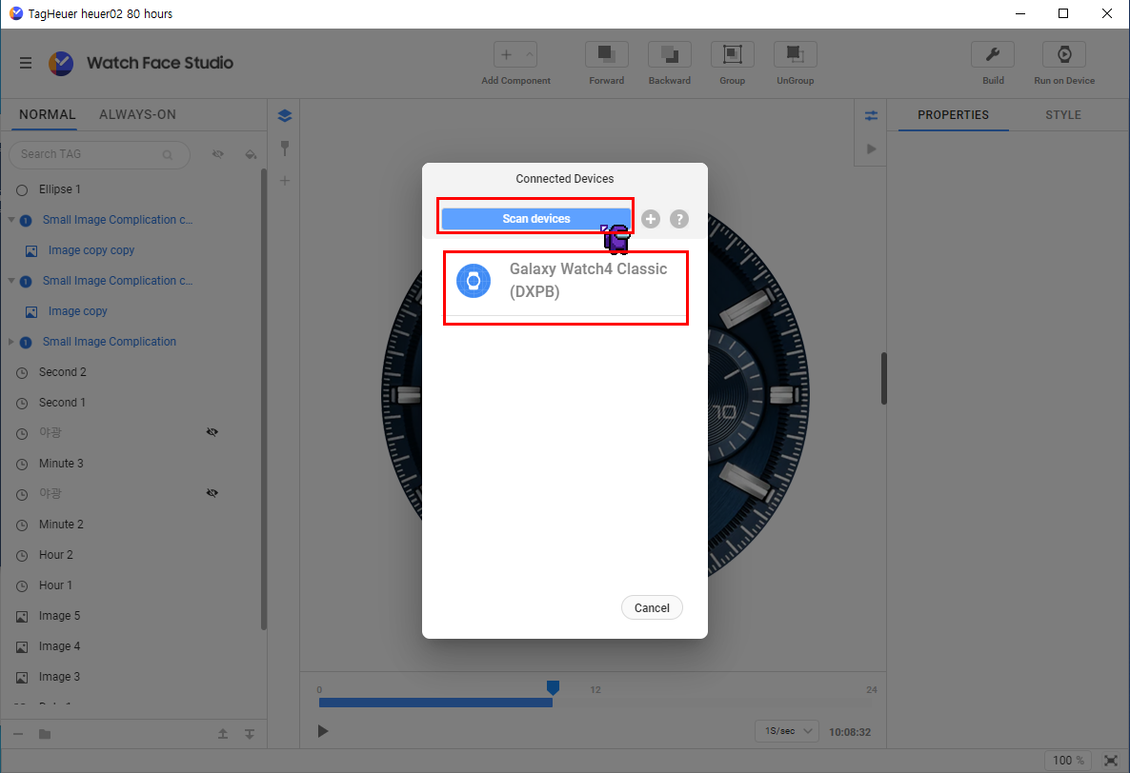The height and width of the screenshot is (773, 1130).
Task: Click the search magnifier icon
Action: [167, 155]
